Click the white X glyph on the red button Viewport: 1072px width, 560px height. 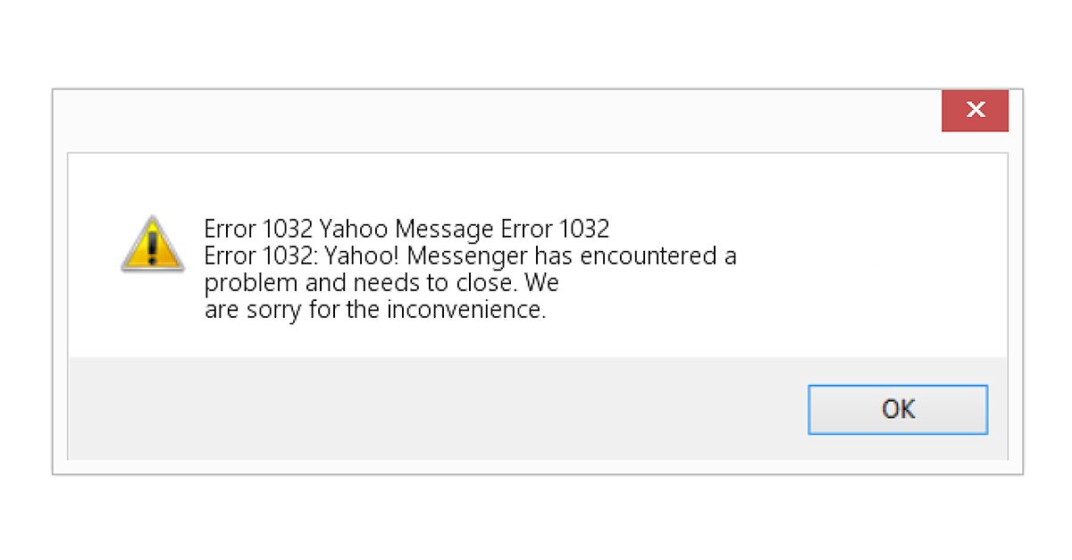pos(976,110)
